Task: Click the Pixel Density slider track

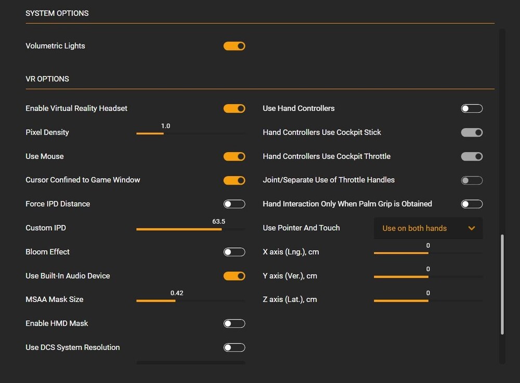Action: 190,134
